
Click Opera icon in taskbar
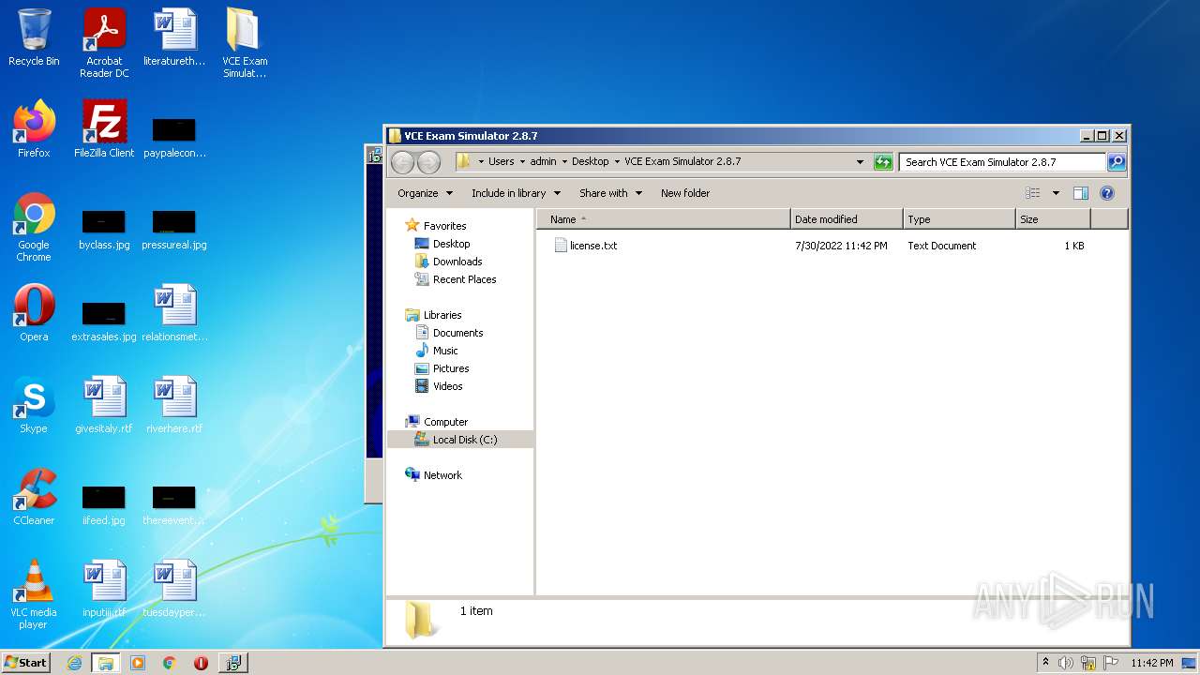tap(201, 663)
